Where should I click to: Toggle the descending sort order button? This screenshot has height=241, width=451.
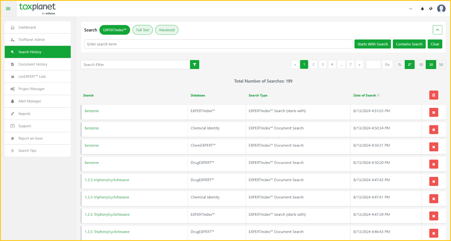(x=410, y=65)
